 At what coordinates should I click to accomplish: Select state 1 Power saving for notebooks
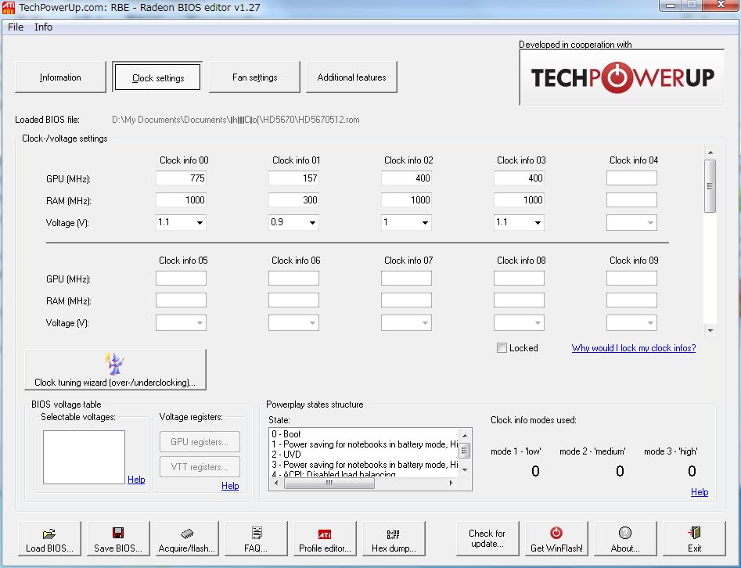365,444
